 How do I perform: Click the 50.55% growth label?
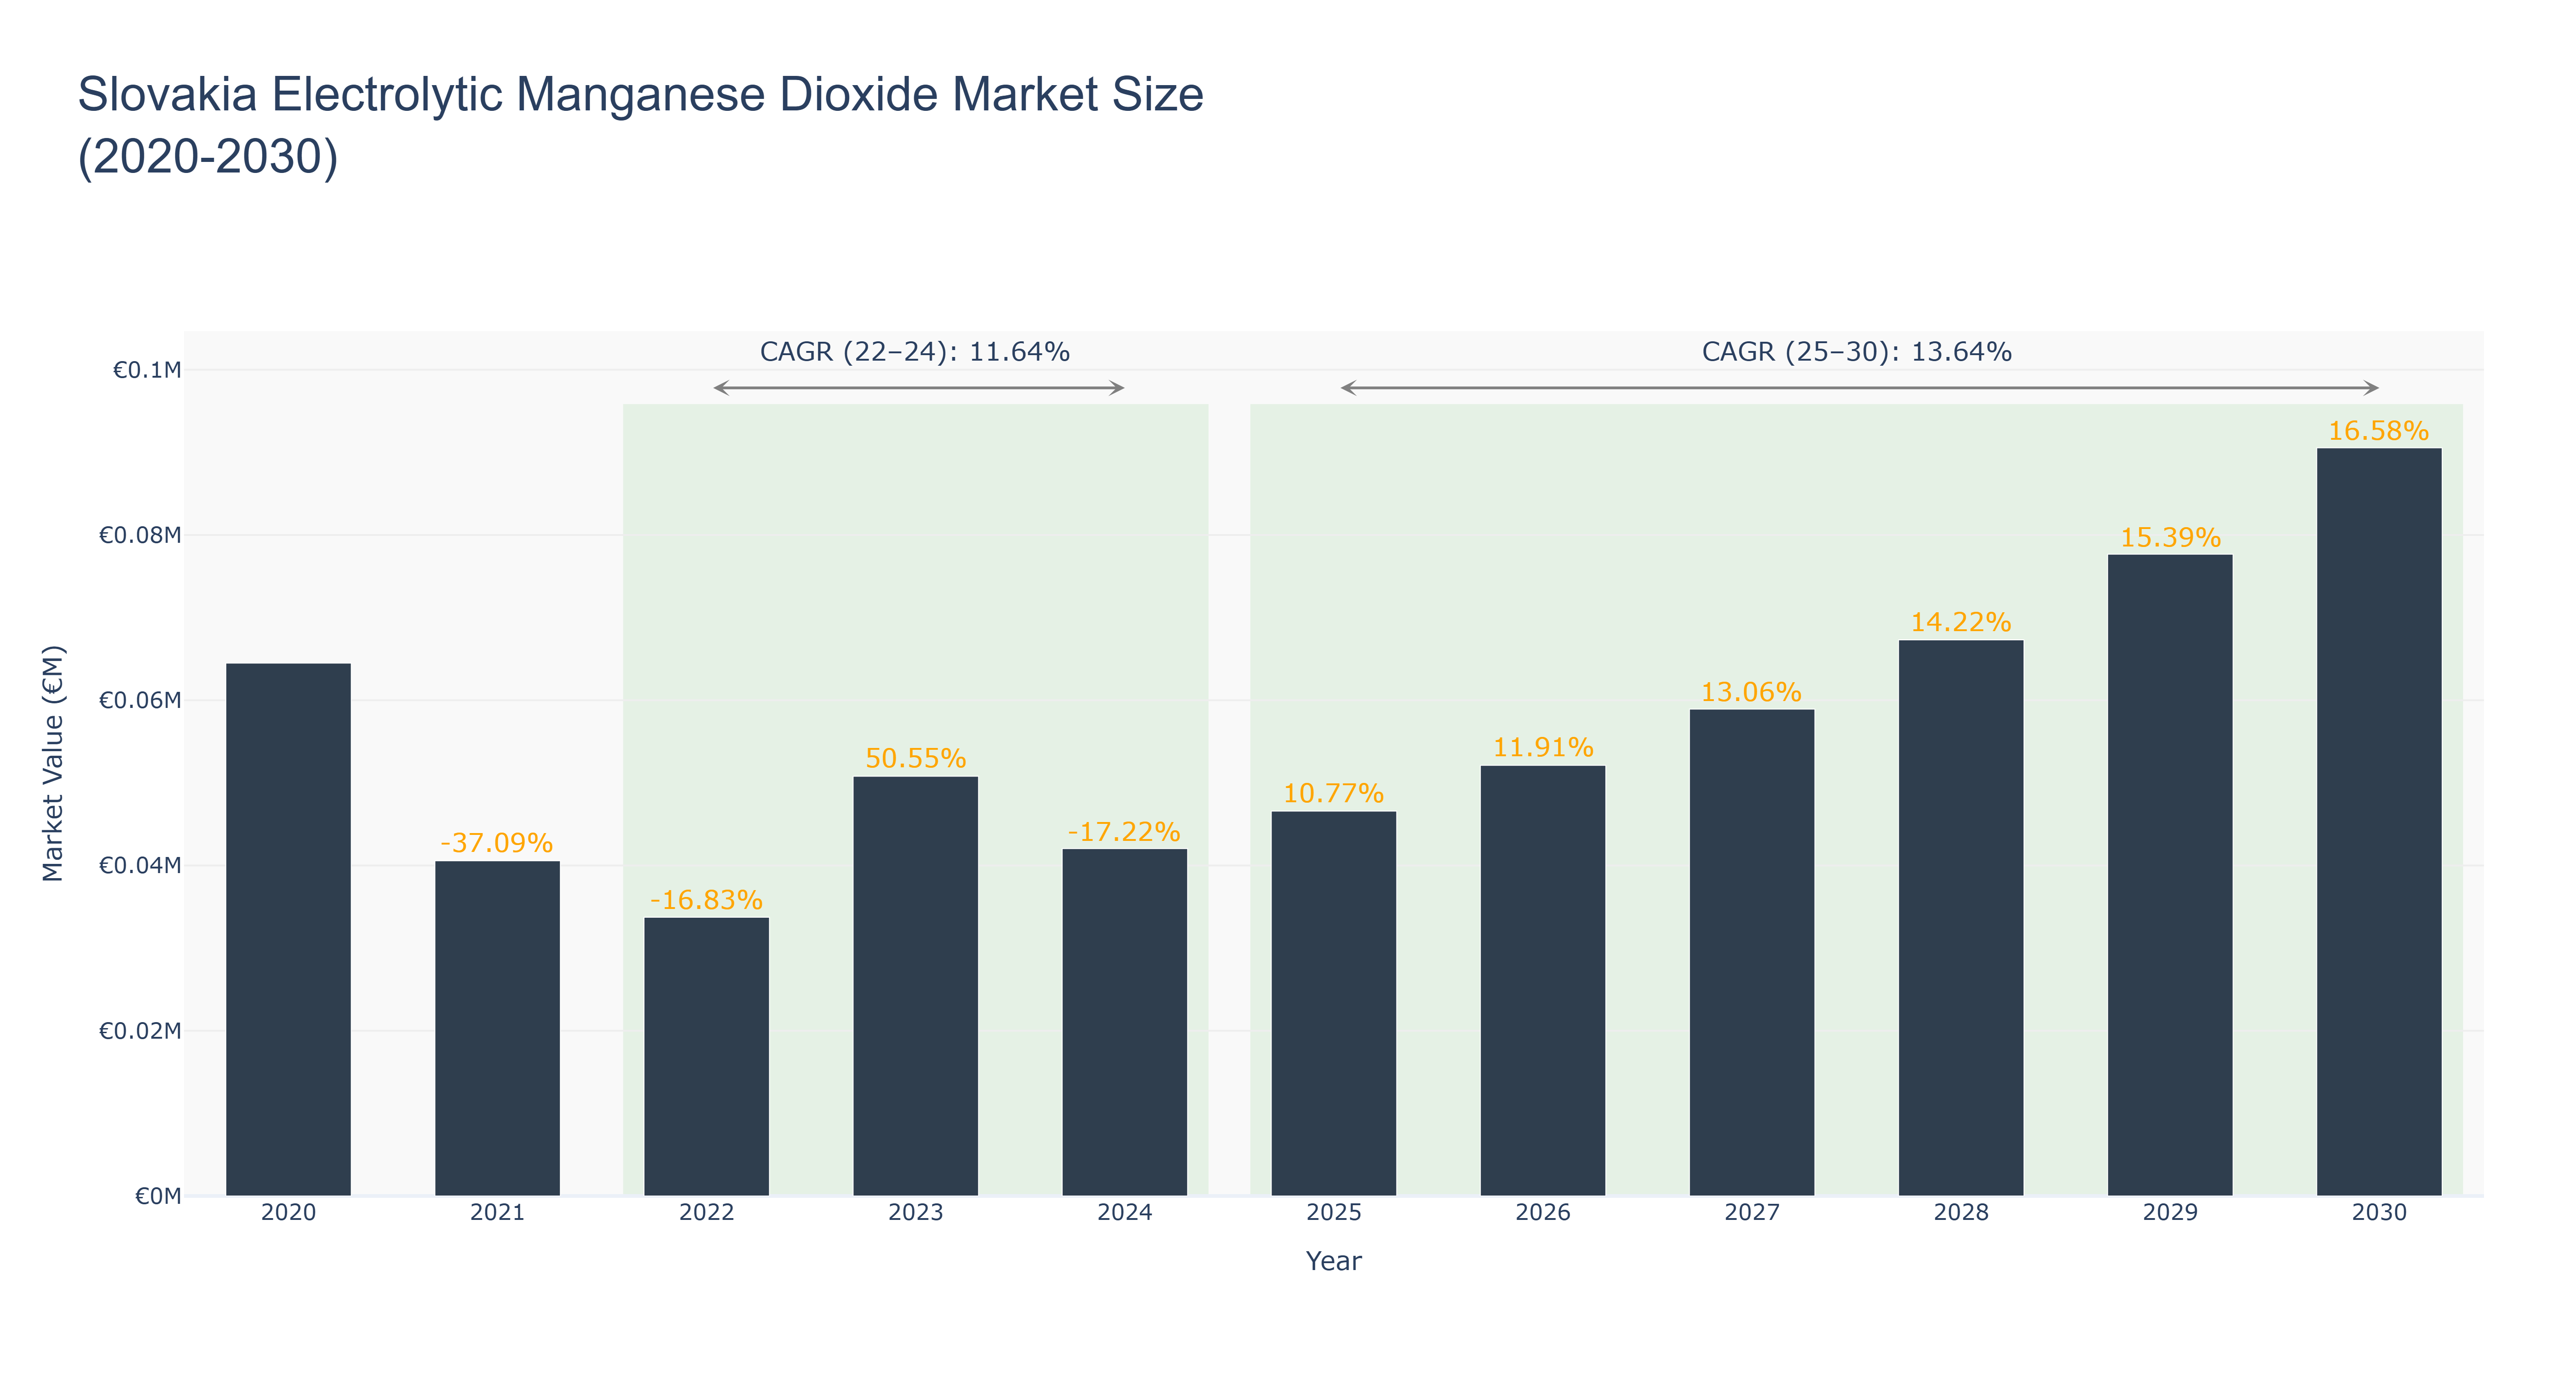click(x=915, y=758)
